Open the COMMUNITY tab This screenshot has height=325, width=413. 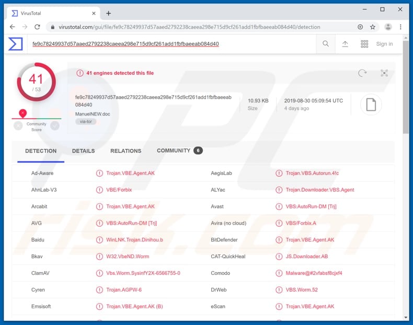coord(180,150)
